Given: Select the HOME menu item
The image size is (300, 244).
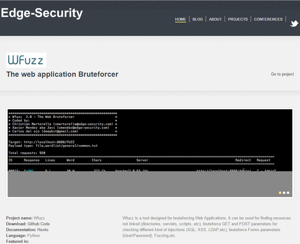Looking at the screenshot, I should point(180,19).
